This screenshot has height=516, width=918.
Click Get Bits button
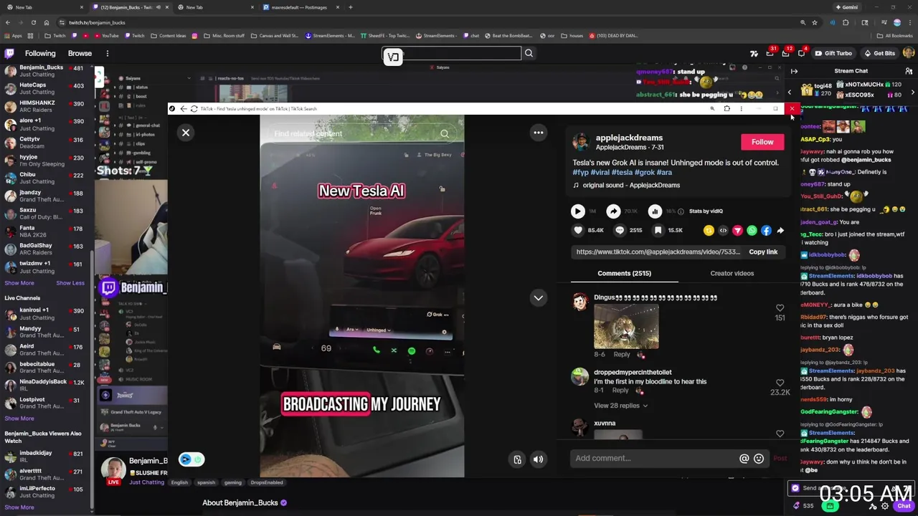[879, 53]
